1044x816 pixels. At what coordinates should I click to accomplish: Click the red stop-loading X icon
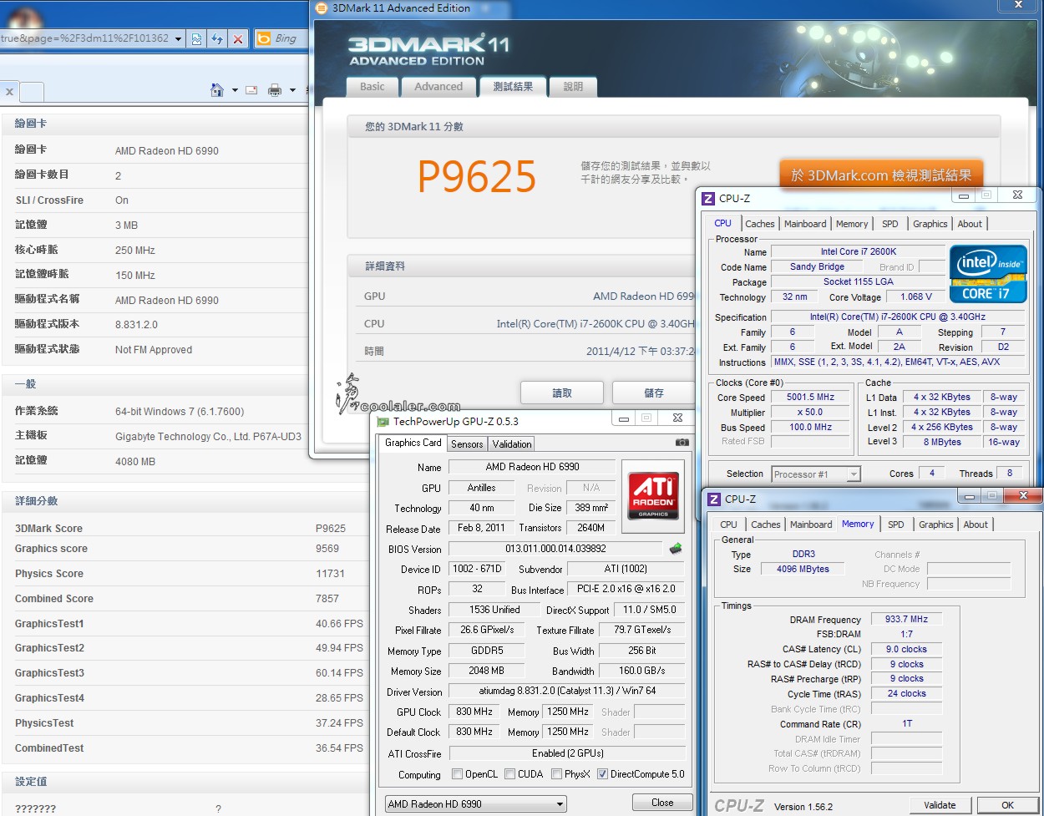pyautogui.click(x=238, y=38)
